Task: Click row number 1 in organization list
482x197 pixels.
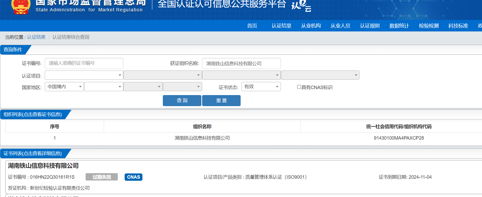Action: click(x=54, y=138)
